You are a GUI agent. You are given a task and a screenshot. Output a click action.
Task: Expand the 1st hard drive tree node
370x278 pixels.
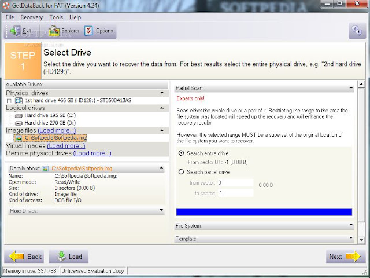9,101
